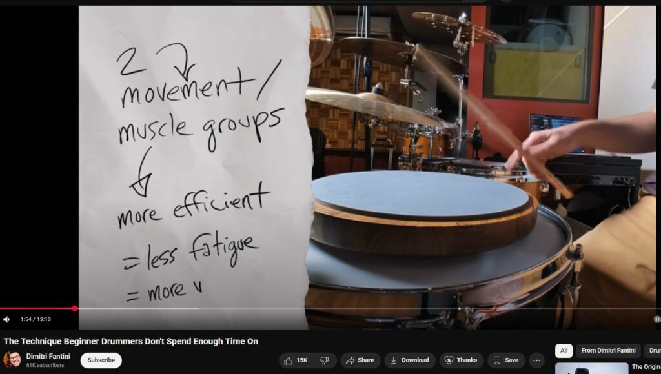The image size is (661, 374).
Task: Click Dimitri Fantini's channel avatar
Action: pos(12,360)
